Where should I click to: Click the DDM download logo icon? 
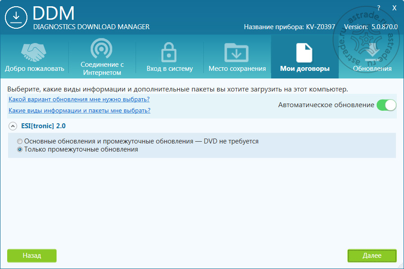point(16,17)
